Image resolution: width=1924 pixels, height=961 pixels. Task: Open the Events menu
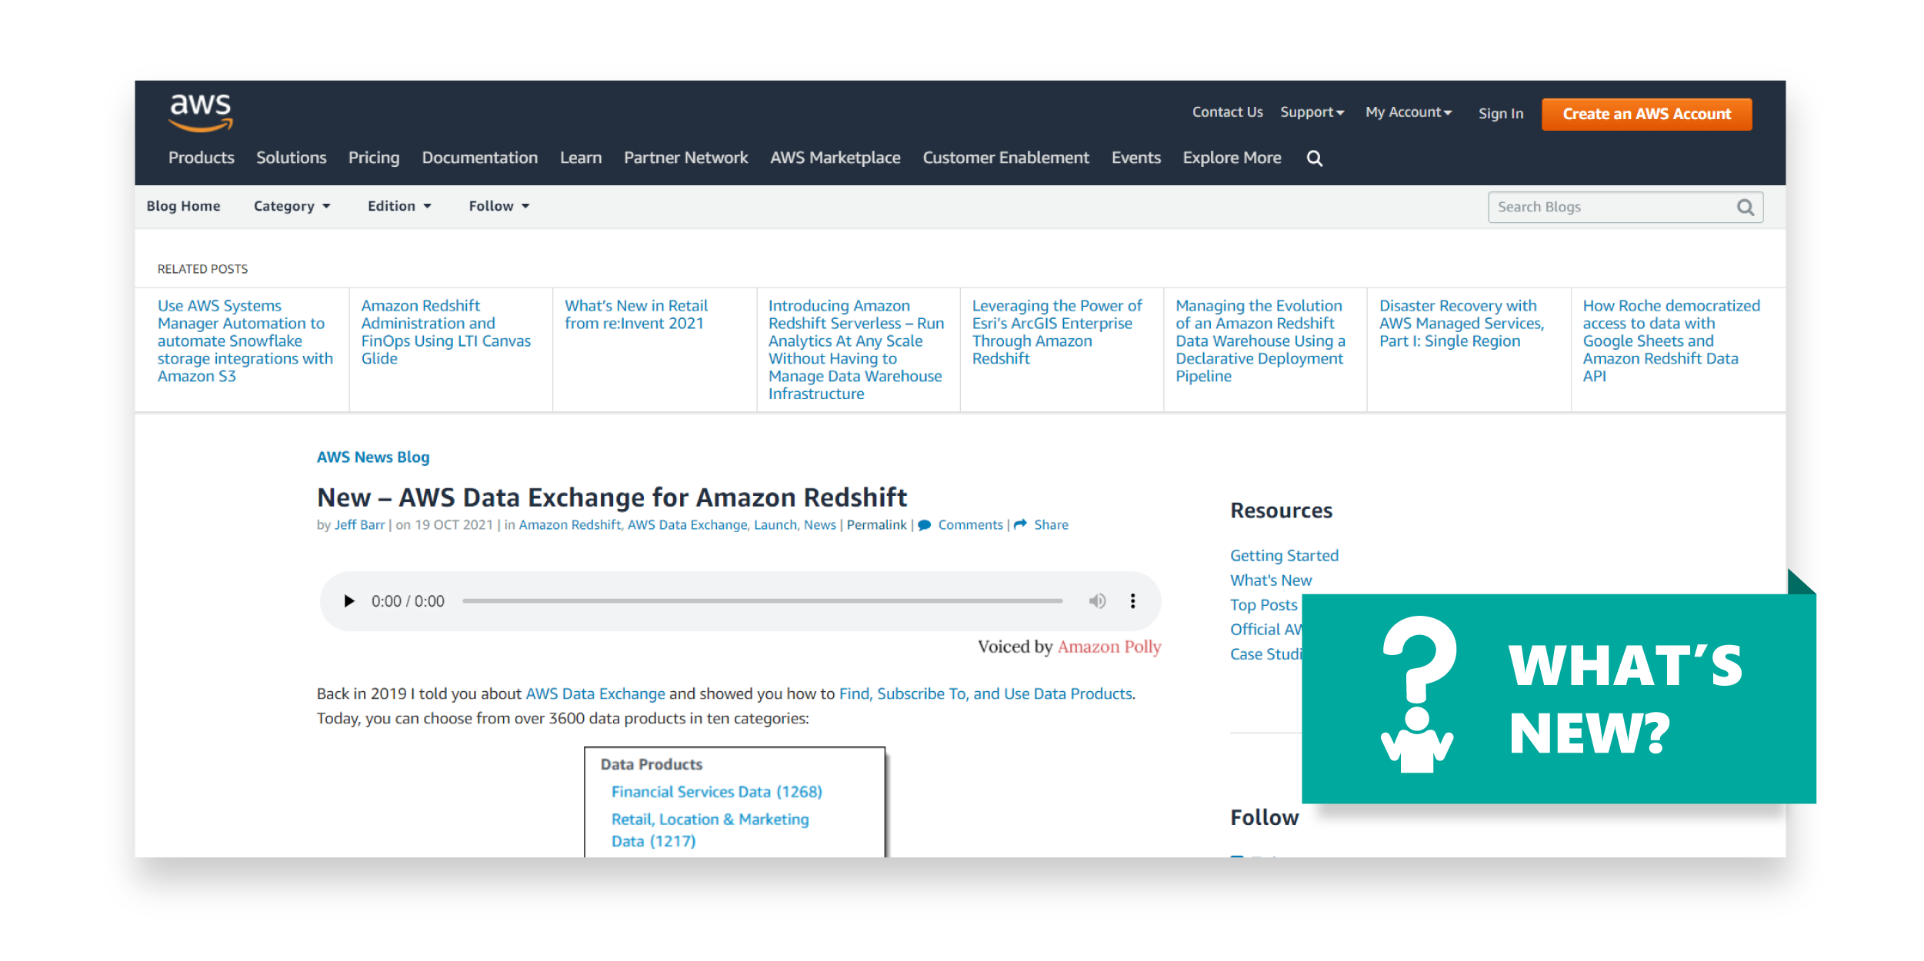1136,158
